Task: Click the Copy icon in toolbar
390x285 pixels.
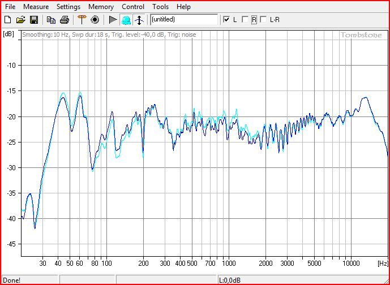Action: tap(51, 20)
